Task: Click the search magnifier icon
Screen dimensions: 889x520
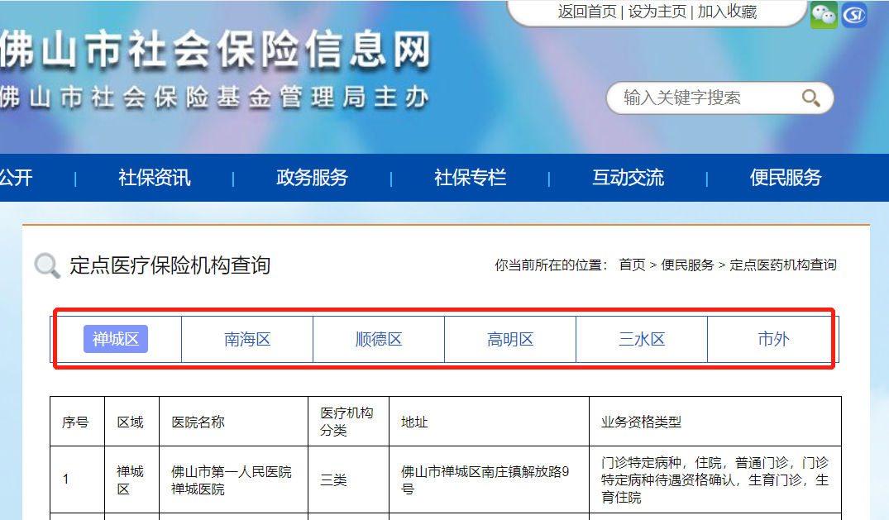Action: (x=810, y=98)
